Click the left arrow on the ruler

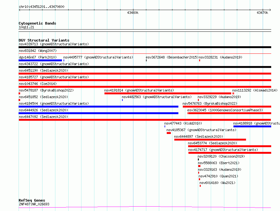20,10
